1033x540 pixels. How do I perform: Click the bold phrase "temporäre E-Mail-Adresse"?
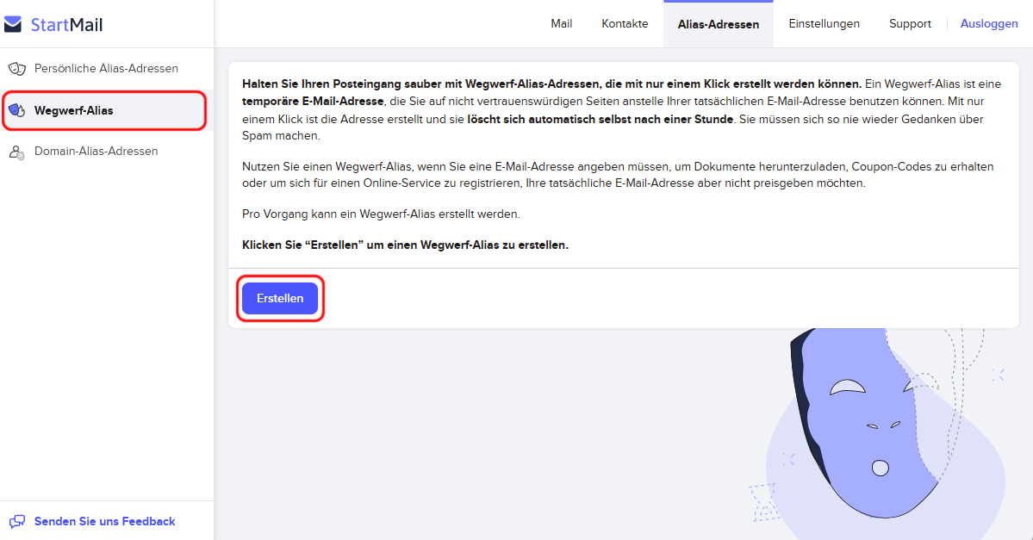pyautogui.click(x=313, y=102)
